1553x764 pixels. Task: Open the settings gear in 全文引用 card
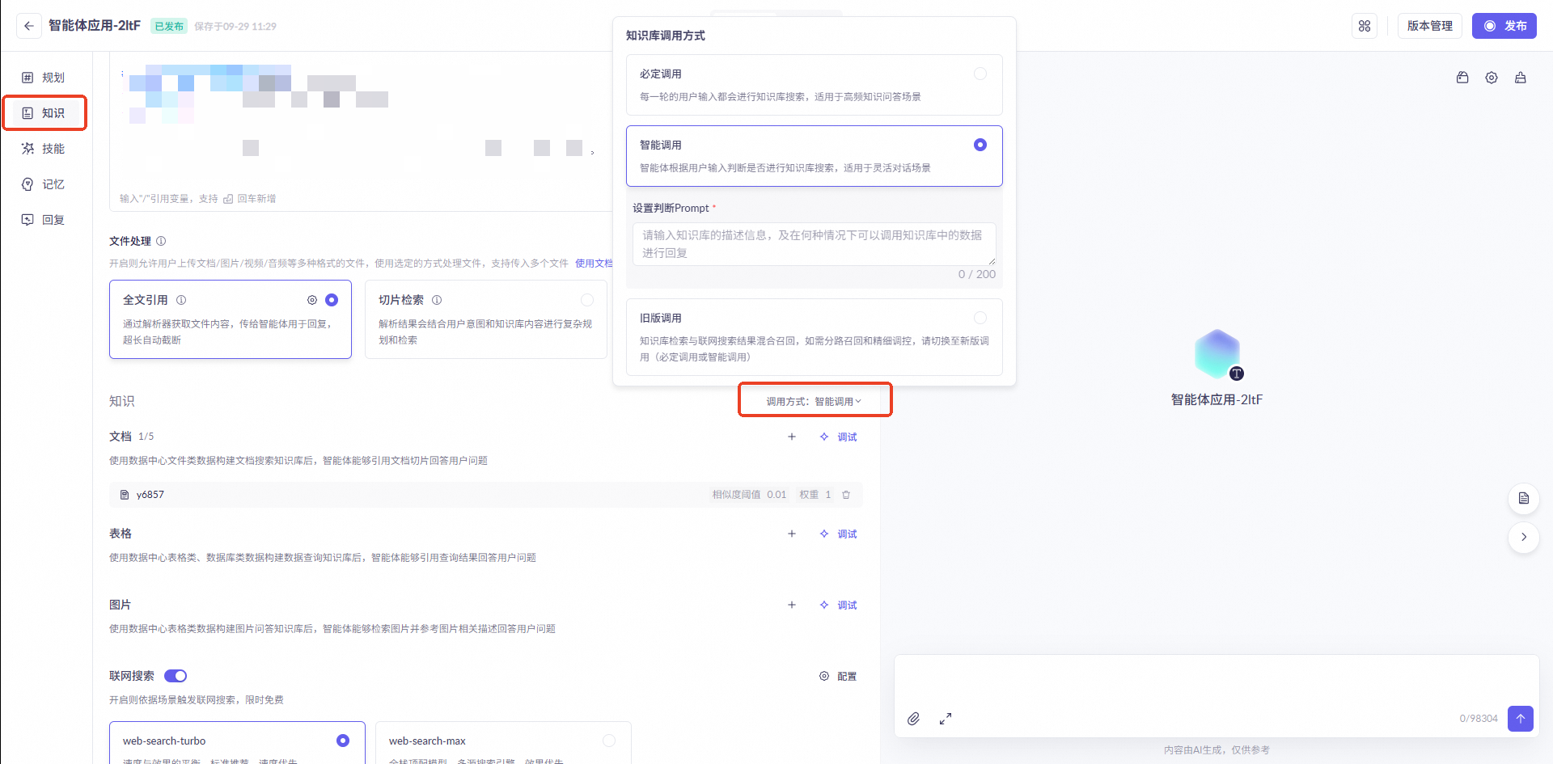312,300
